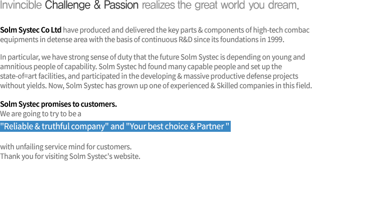Click the 'We are going to try to be a' line
This screenshot has width=367, height=208.
click(x=41, y=114)
